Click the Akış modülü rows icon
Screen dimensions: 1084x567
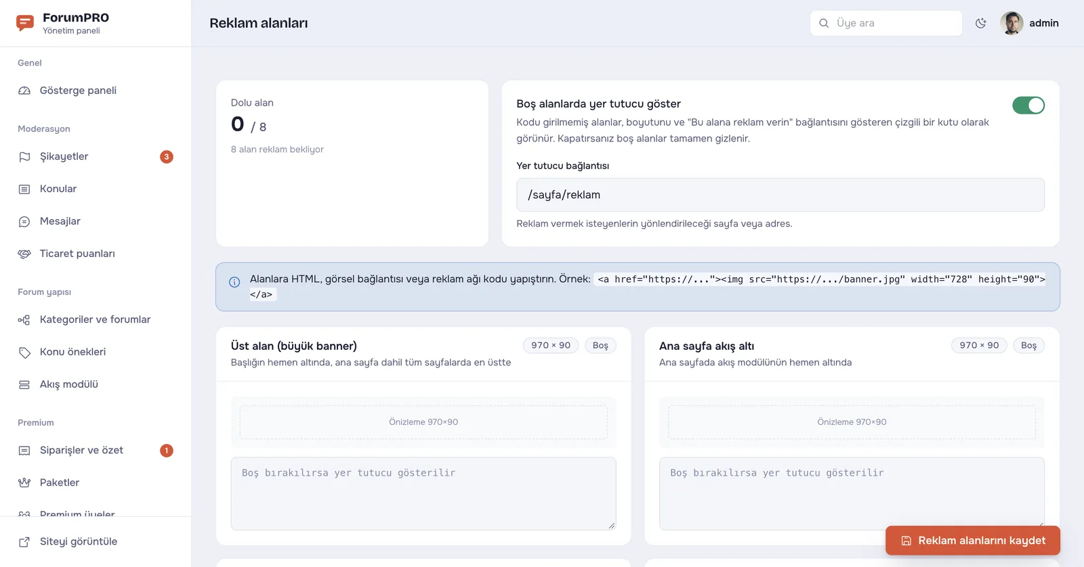coord(24,385)
